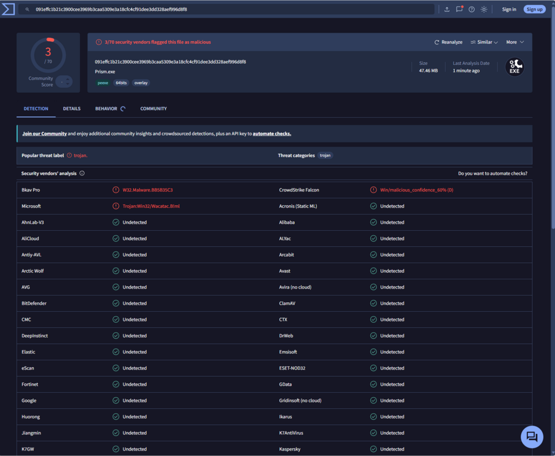
Task: Click the Arctic Wolf vendor name
Action: coord(33,271)
